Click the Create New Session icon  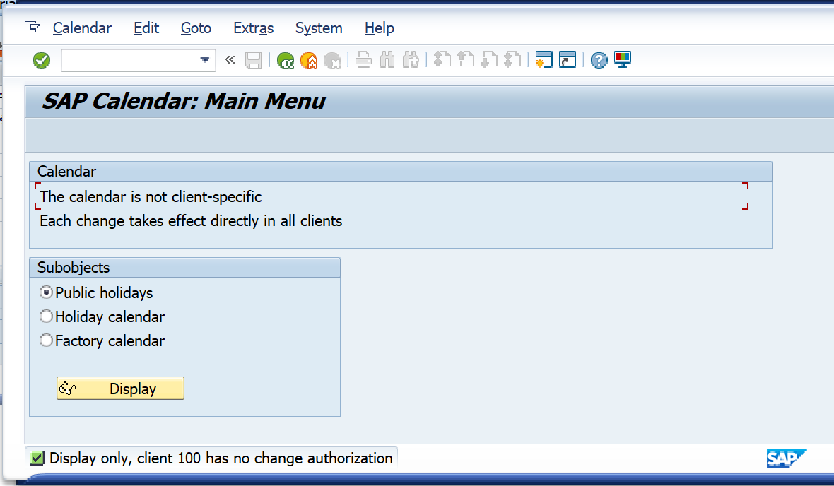click(x=544, y=59)
